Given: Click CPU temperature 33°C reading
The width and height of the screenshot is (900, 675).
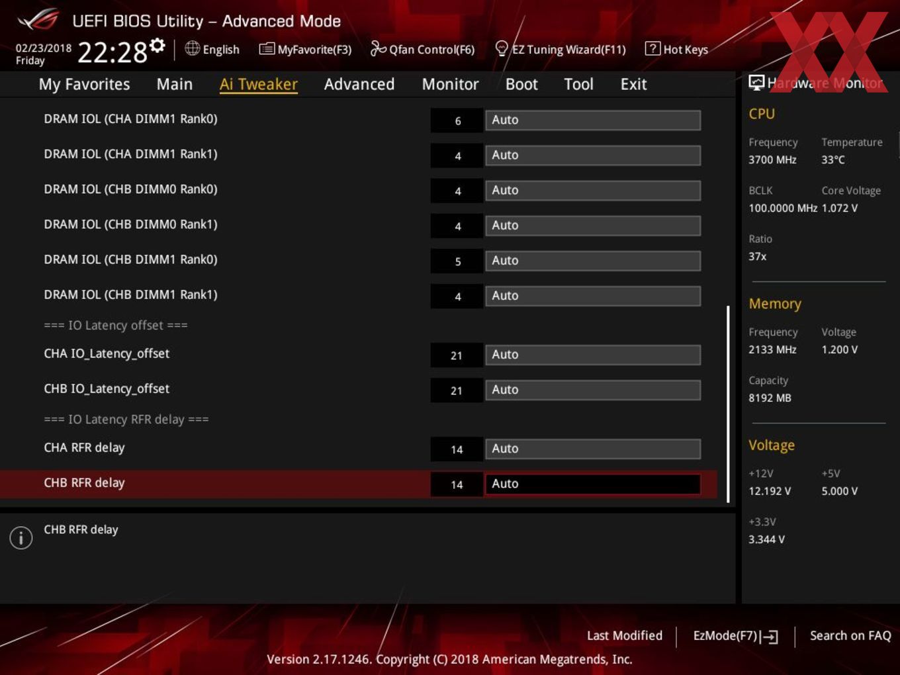Looking at the screenshot, I should click(833, 159).
